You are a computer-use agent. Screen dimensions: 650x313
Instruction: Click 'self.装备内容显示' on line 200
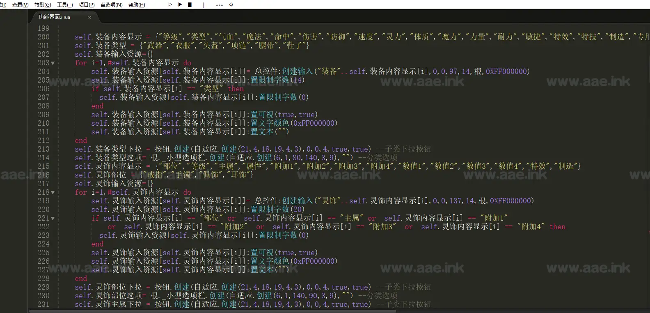(108, 37)
